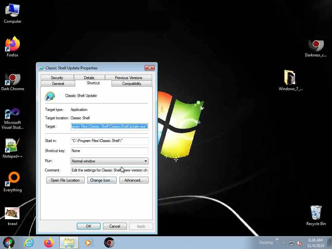The width and height of the screenshot is (332, 249).
Task: Focus the Shortcut key field
Action: 110,151
